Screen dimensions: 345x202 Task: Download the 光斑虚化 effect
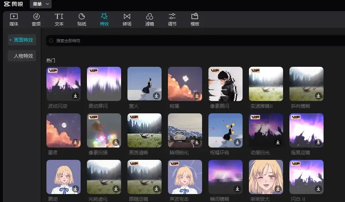click(116, 189)
